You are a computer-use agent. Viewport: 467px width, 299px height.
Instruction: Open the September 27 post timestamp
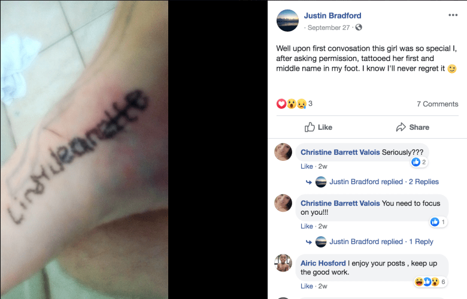pyautogui.click(x=329, y=28)
